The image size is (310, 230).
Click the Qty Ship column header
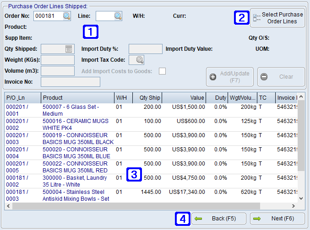pos(147,98)
